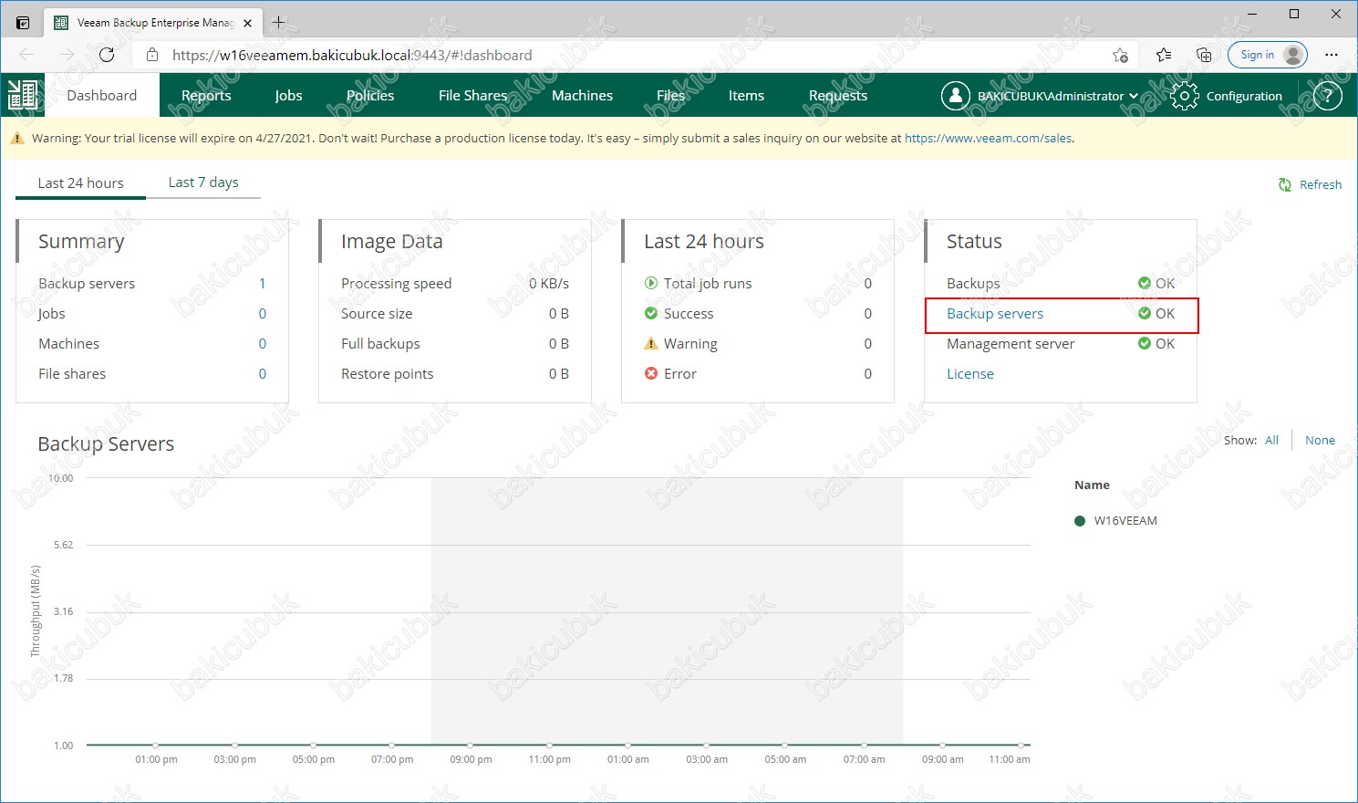1358x803 pixels.
Task: Click the user avatar icon in header
Action: pyautogui.click(x=955, y=95)
